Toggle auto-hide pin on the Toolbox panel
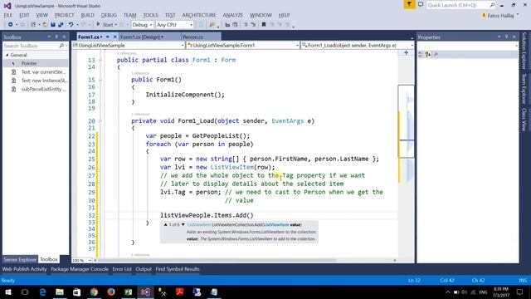The height and width of the screenshot is (299, 531). [x=56, y=37]
